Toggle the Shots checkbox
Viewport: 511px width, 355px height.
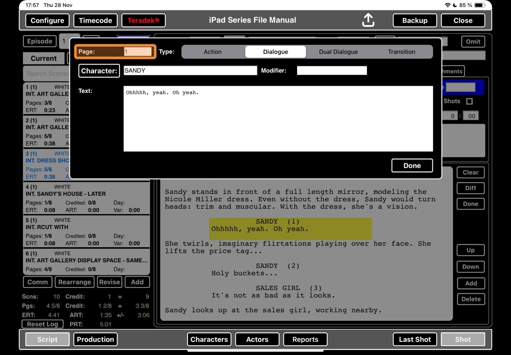[469, 101]
